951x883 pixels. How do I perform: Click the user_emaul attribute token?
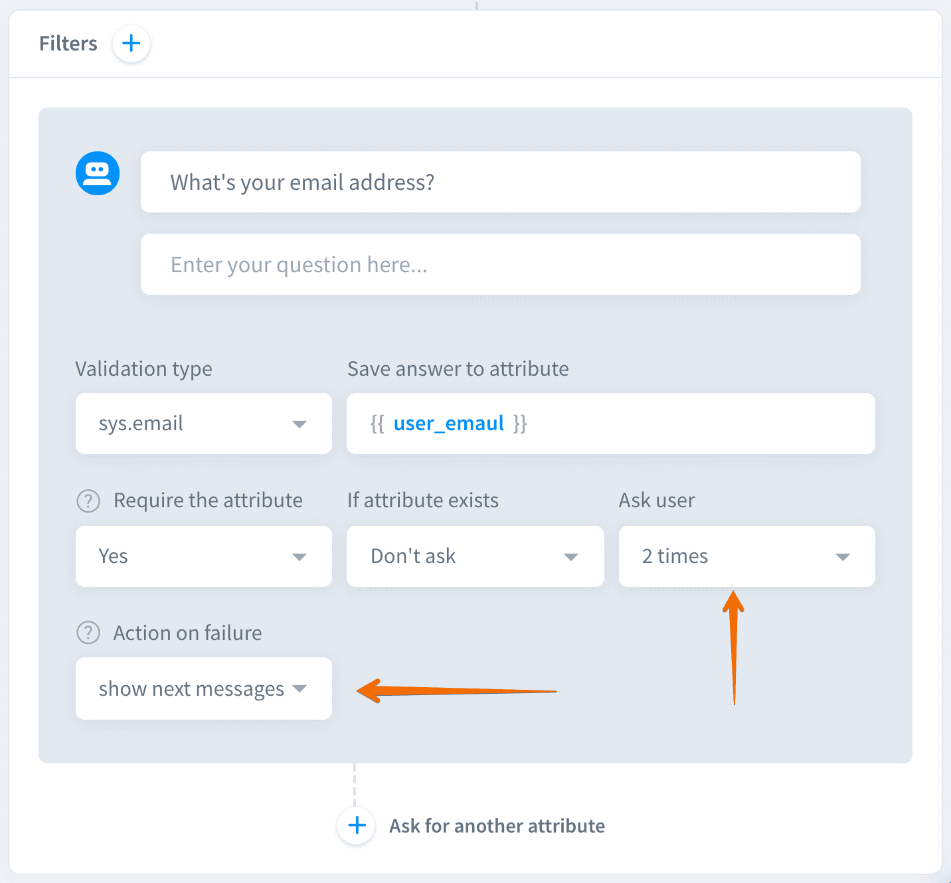pos(449,424)
